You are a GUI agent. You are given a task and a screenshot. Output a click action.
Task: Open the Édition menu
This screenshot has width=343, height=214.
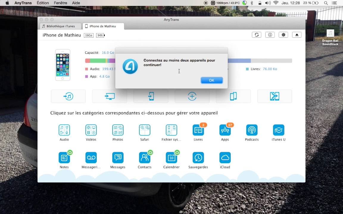43,3
